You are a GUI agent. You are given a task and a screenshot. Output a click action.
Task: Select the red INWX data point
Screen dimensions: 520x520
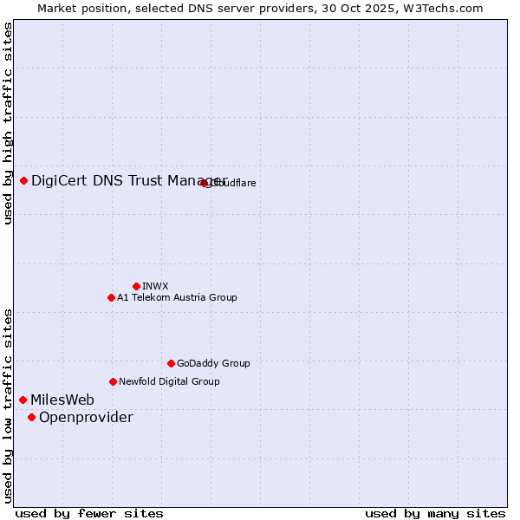(136, 286)
